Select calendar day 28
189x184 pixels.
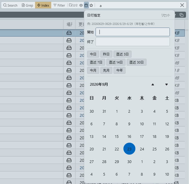[104, 162]
